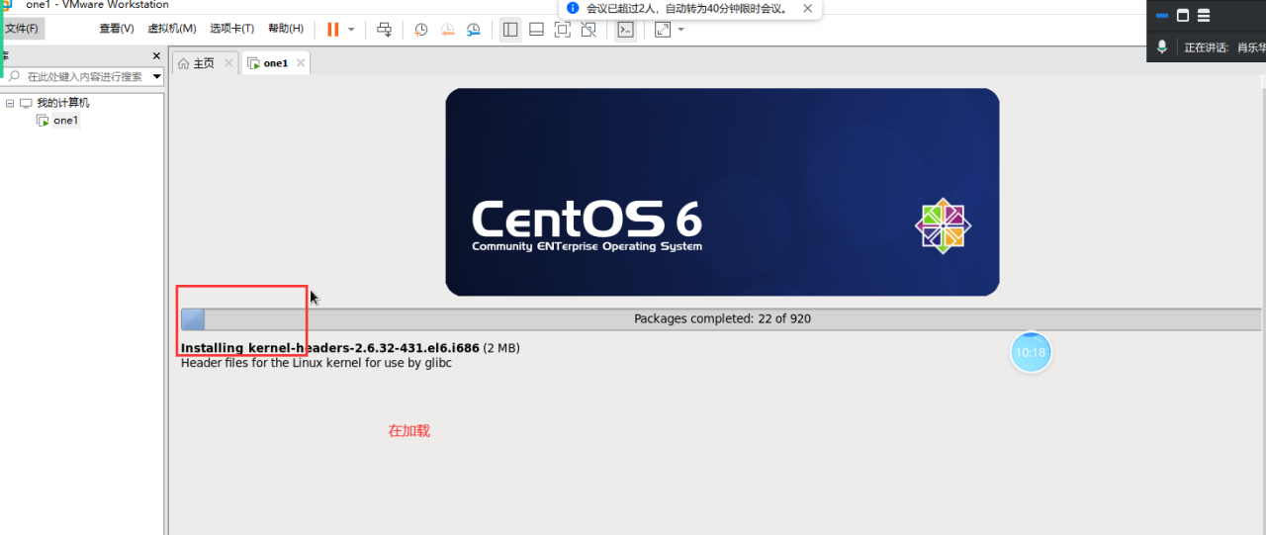This screenshot has width=1266, height=535.
Task: Click the window-mode icon in the meeting widget
Action: click(1183, 16)
